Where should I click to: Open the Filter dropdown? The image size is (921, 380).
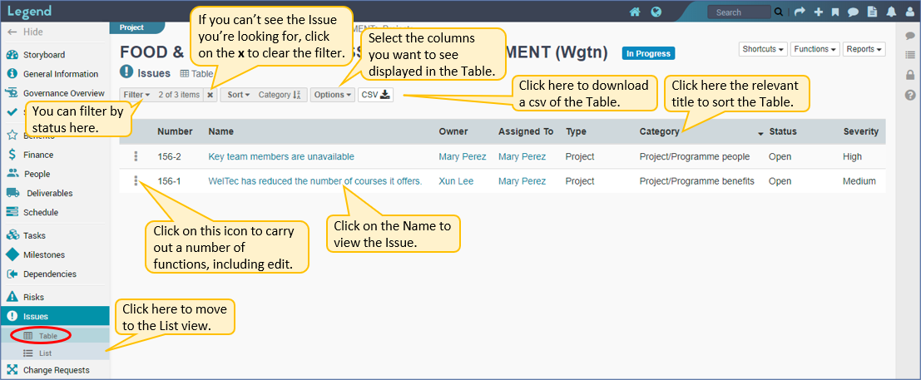pyautogui.click(x=136, y=95)
